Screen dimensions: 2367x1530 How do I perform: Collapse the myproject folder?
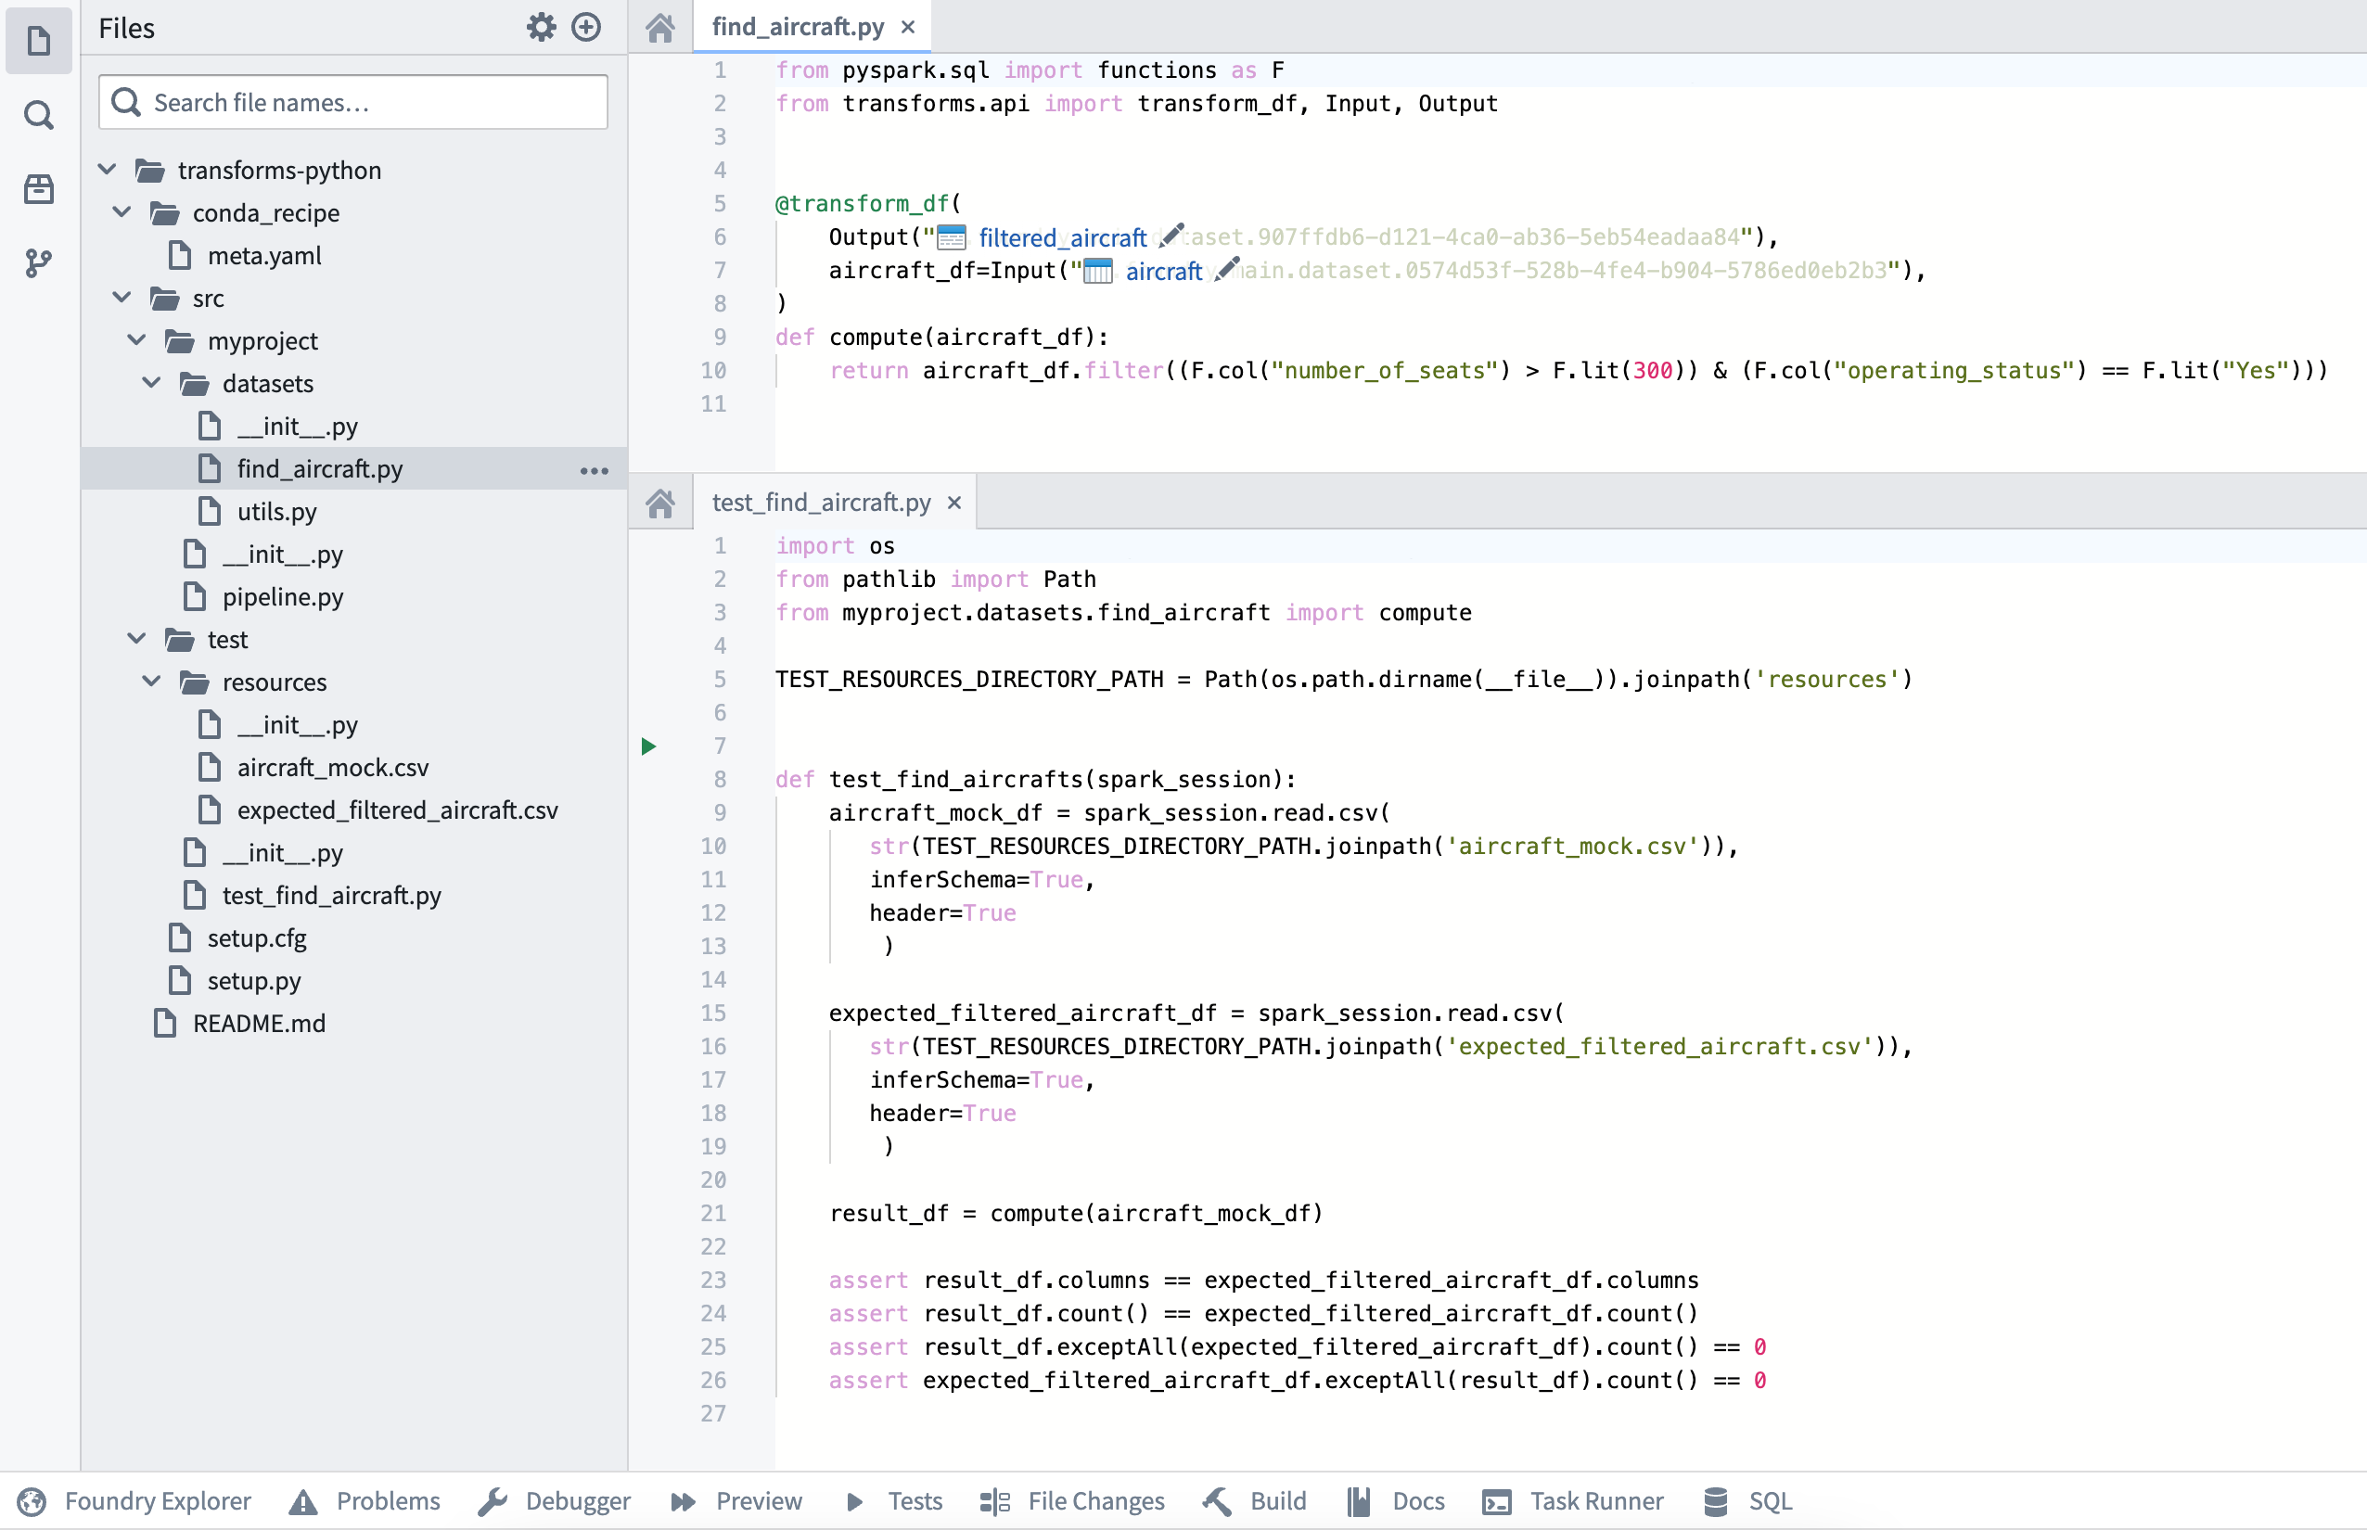point(137,339)
